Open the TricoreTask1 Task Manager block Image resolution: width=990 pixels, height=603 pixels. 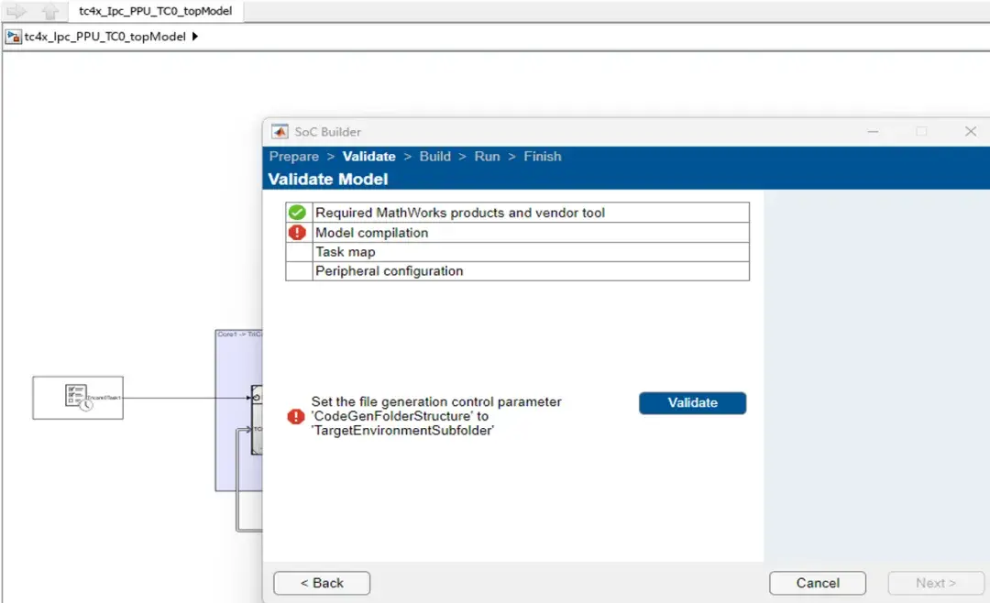pos(78,397)
